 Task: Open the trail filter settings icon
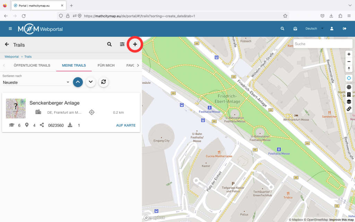point(122,44)
